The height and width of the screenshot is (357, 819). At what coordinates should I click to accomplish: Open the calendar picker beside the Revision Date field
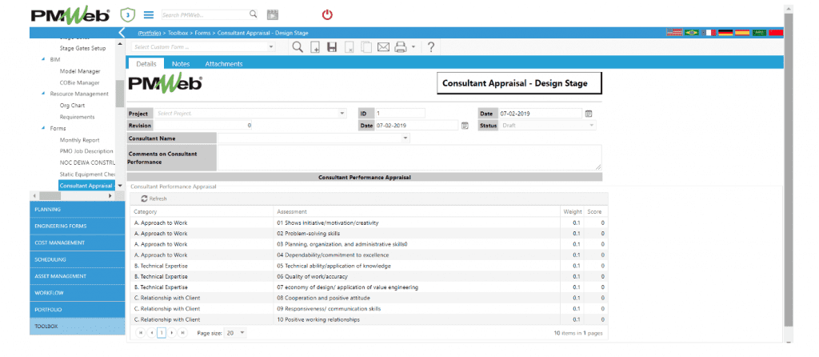tap(465, 126)
